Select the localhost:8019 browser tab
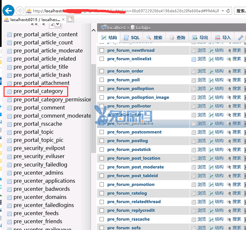This screenshot has height=230, width=246. click(x=34, y=19)
